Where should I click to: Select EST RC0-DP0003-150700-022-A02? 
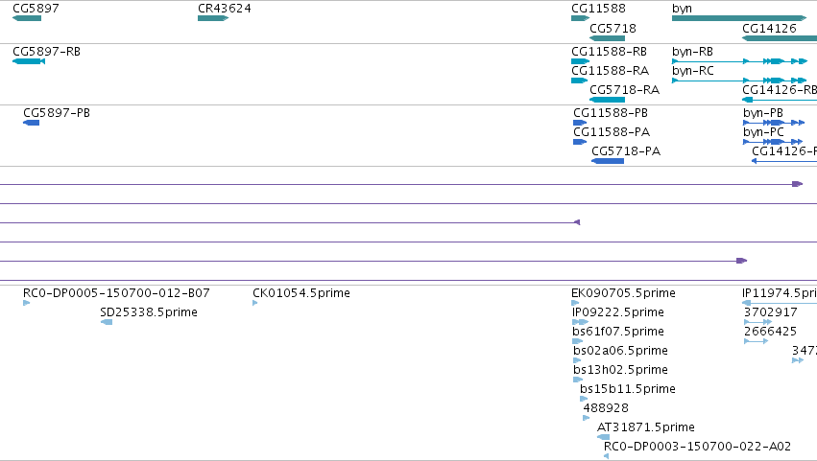coord(606,456)
